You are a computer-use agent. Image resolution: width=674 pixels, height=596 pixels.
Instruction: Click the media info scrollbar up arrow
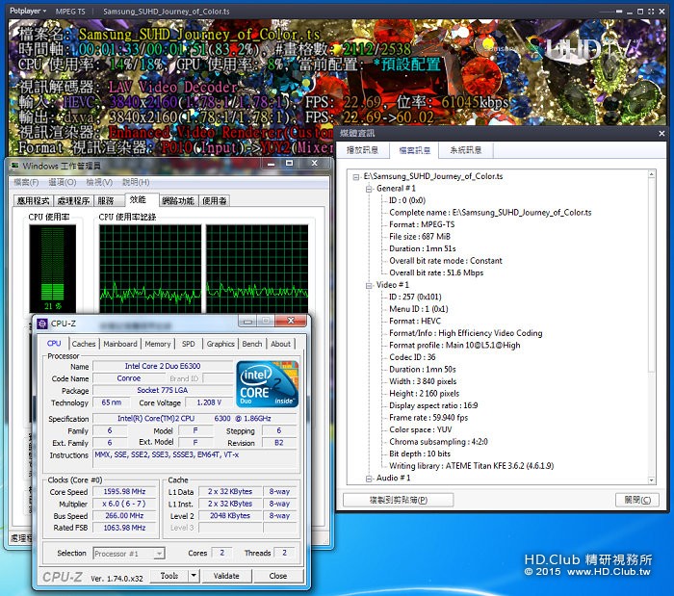tap(652, 174)
